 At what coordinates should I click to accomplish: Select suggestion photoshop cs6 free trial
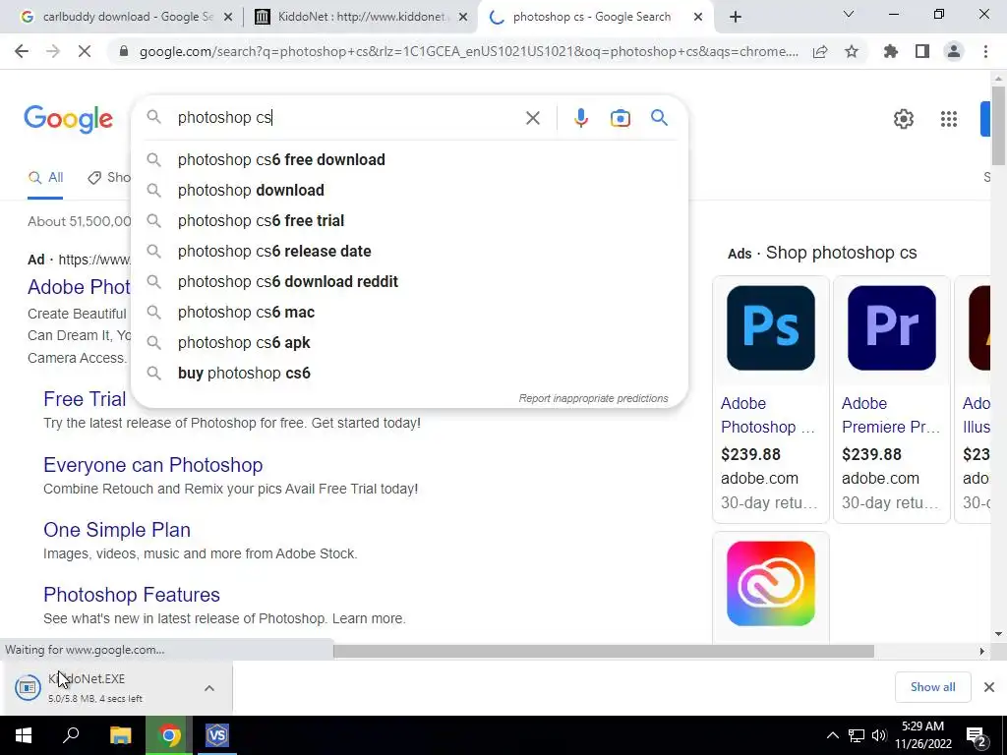tap(261, 221)
